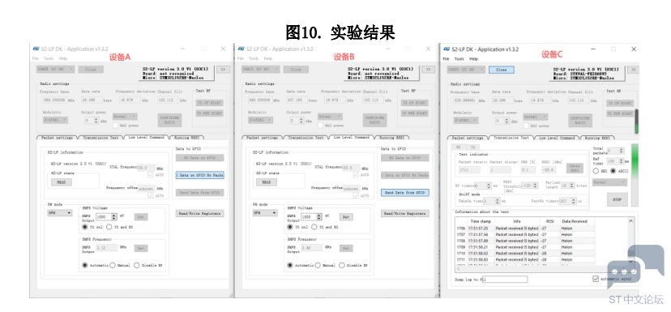Select ASCII radio button in device C
671x312 pixels.
pos(613,171)
